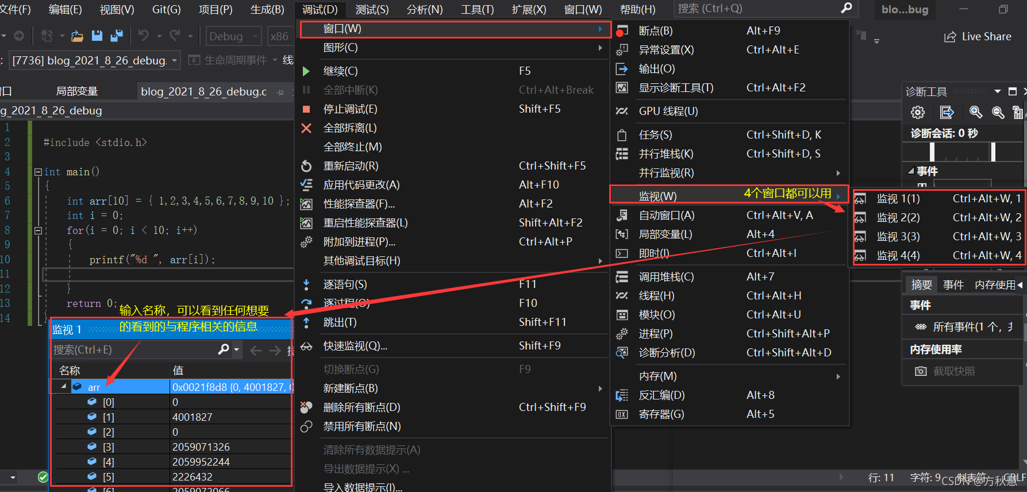
Task: Click the Take Snapshot button
Action: click(945, 371)
